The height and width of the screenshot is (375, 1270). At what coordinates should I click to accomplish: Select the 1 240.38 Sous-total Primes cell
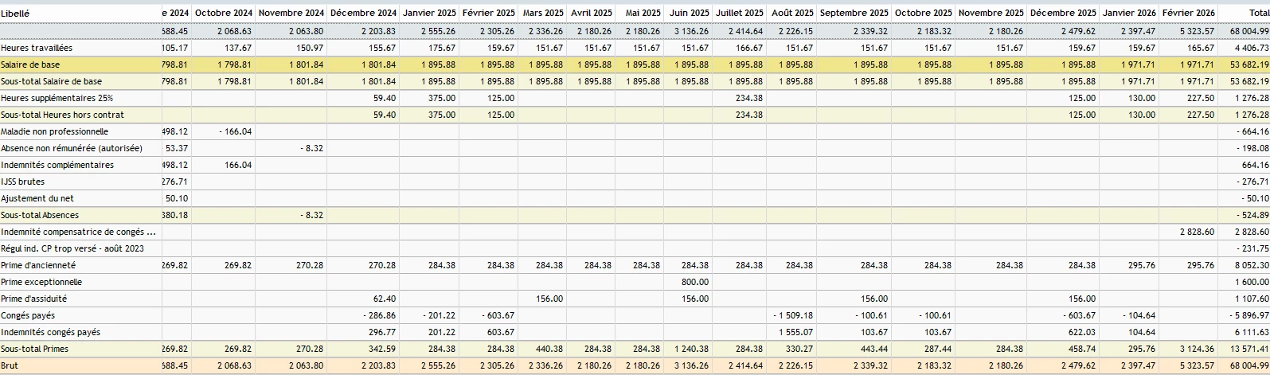point(692,349)
